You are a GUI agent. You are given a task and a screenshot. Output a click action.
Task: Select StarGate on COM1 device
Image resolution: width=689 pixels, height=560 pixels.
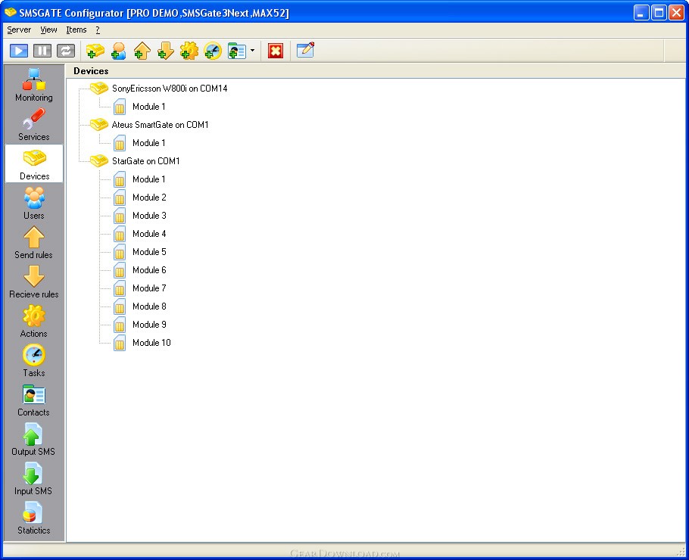click(146, 161)
